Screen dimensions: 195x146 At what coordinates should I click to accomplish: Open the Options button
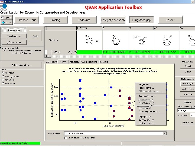(6, 18)
